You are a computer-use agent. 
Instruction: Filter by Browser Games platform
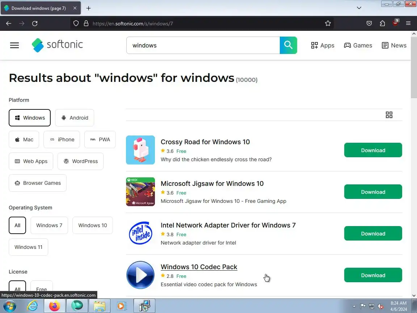[38, 183]
